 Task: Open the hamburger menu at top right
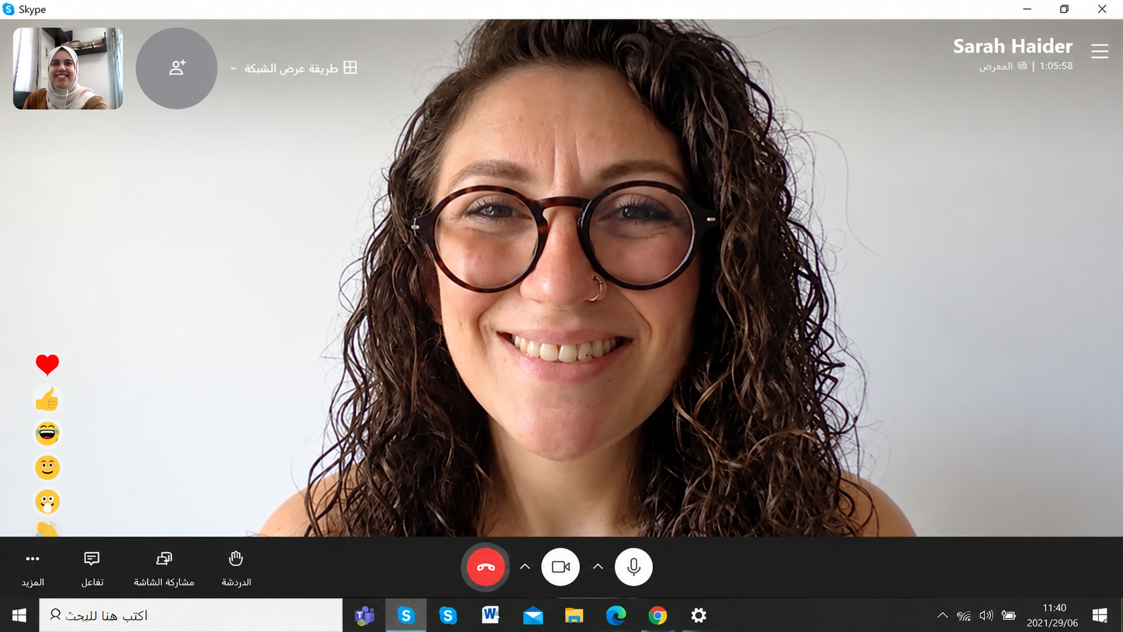pyautogui.click(x=1099, y=51)
